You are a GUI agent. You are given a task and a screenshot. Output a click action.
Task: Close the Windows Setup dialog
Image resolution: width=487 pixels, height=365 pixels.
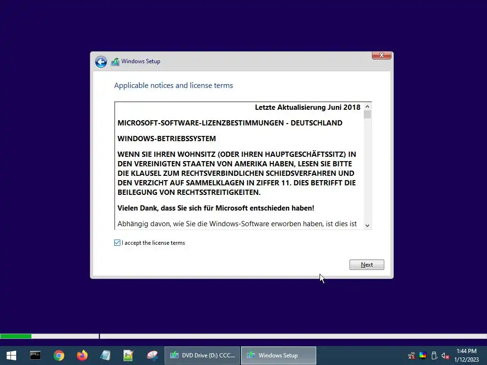tap(381, 55)
